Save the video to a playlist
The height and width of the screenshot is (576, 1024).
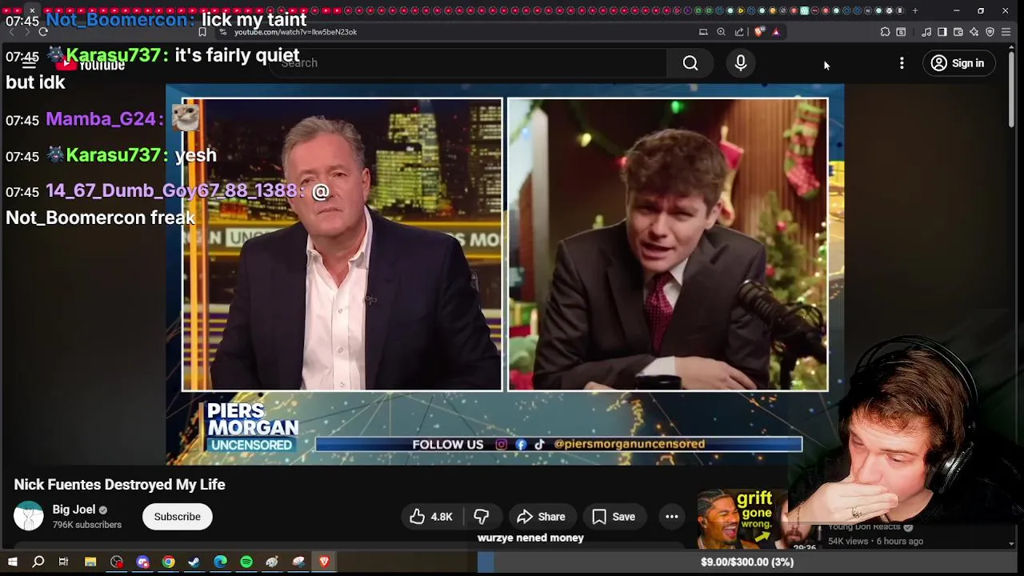(614, 517)
